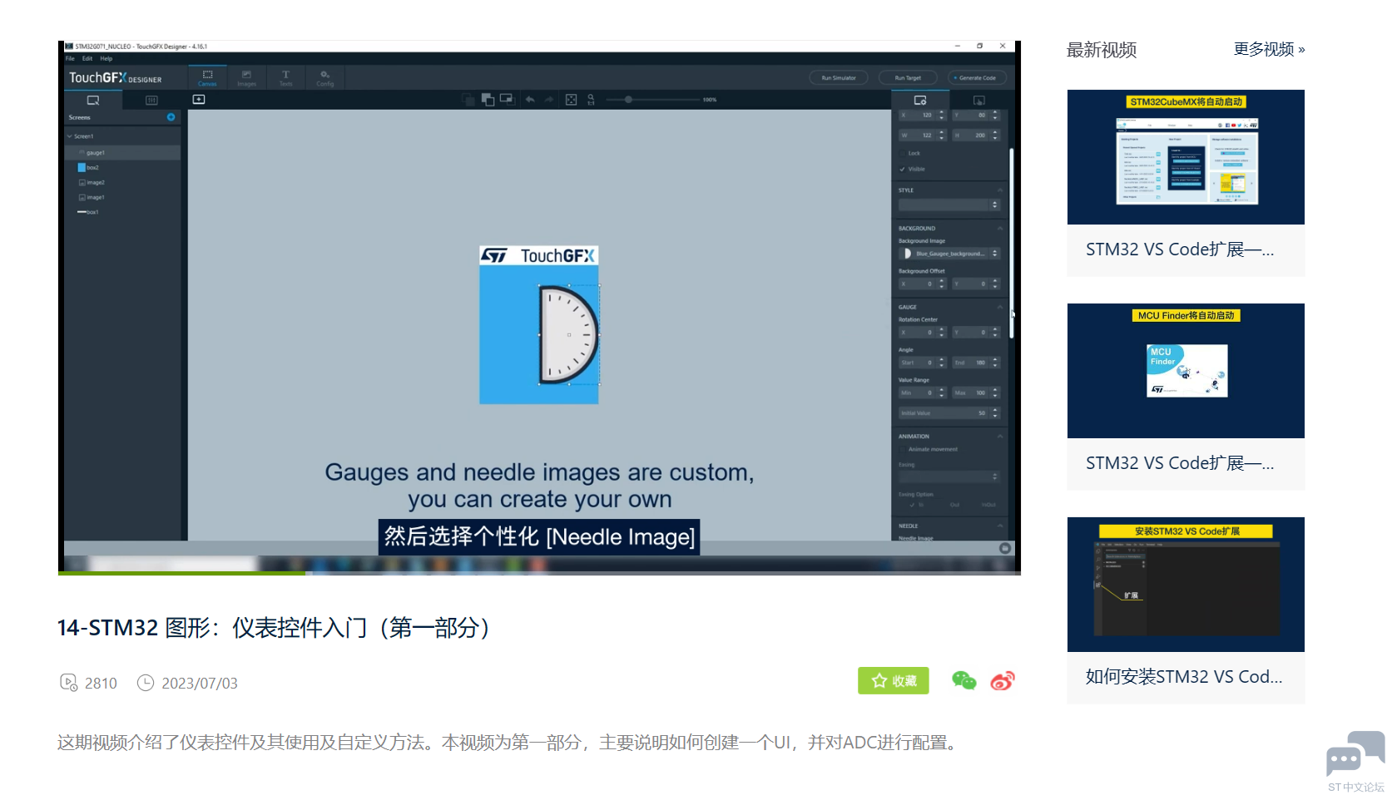Open the Edit menu

coord(87,58)
